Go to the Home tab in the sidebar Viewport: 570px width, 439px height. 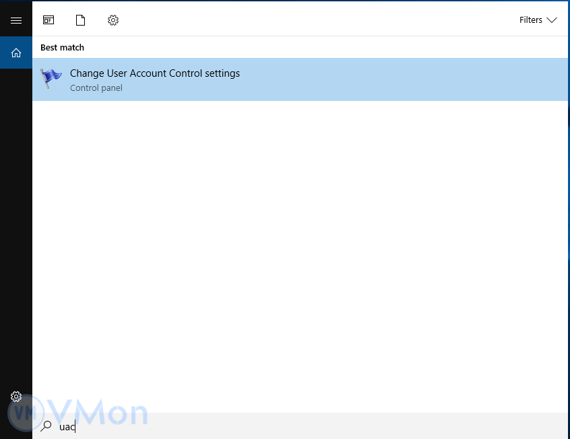tap(16, 53)
